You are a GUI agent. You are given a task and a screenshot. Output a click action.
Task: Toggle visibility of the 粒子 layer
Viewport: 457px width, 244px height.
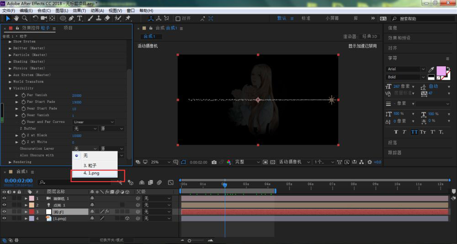[4, 212]
